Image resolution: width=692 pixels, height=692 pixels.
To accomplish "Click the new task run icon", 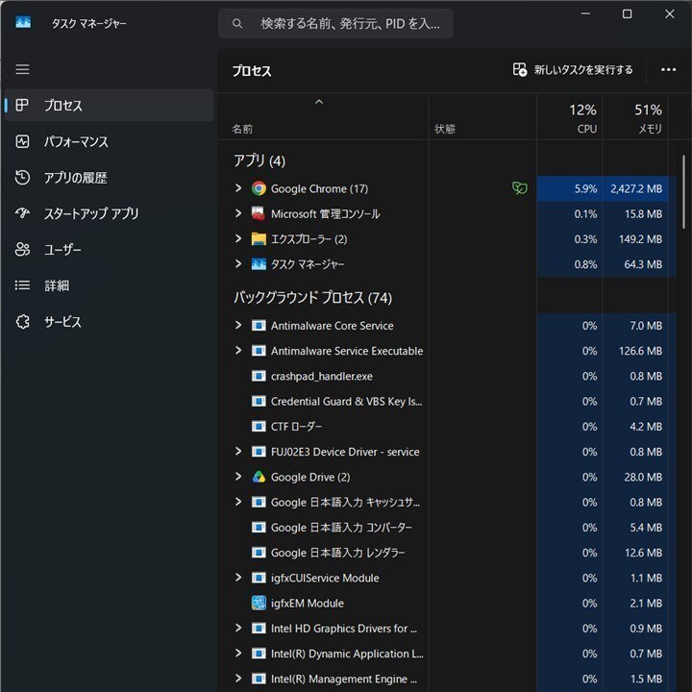I will point(519,70).
